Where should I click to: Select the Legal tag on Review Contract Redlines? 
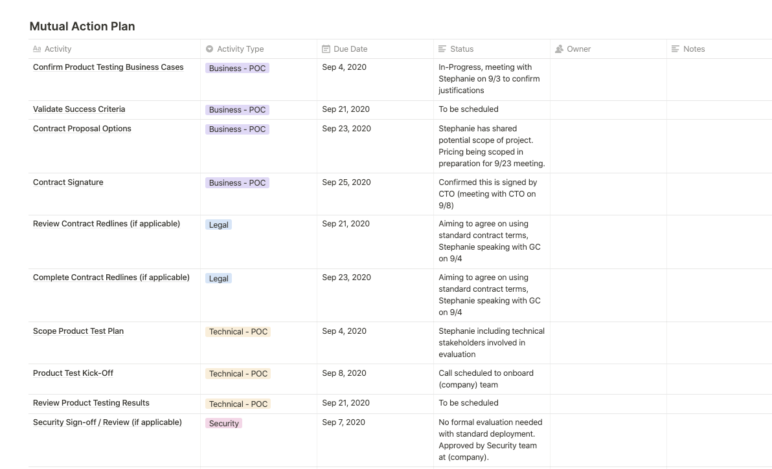(219, 225)
